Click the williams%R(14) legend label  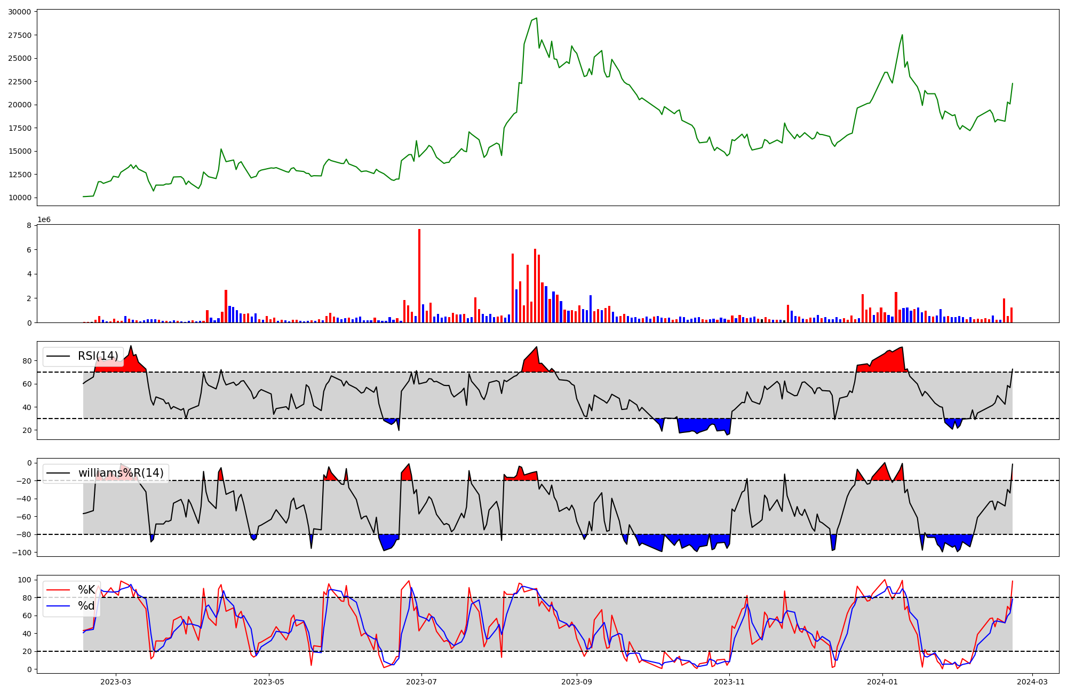(121, 473)
